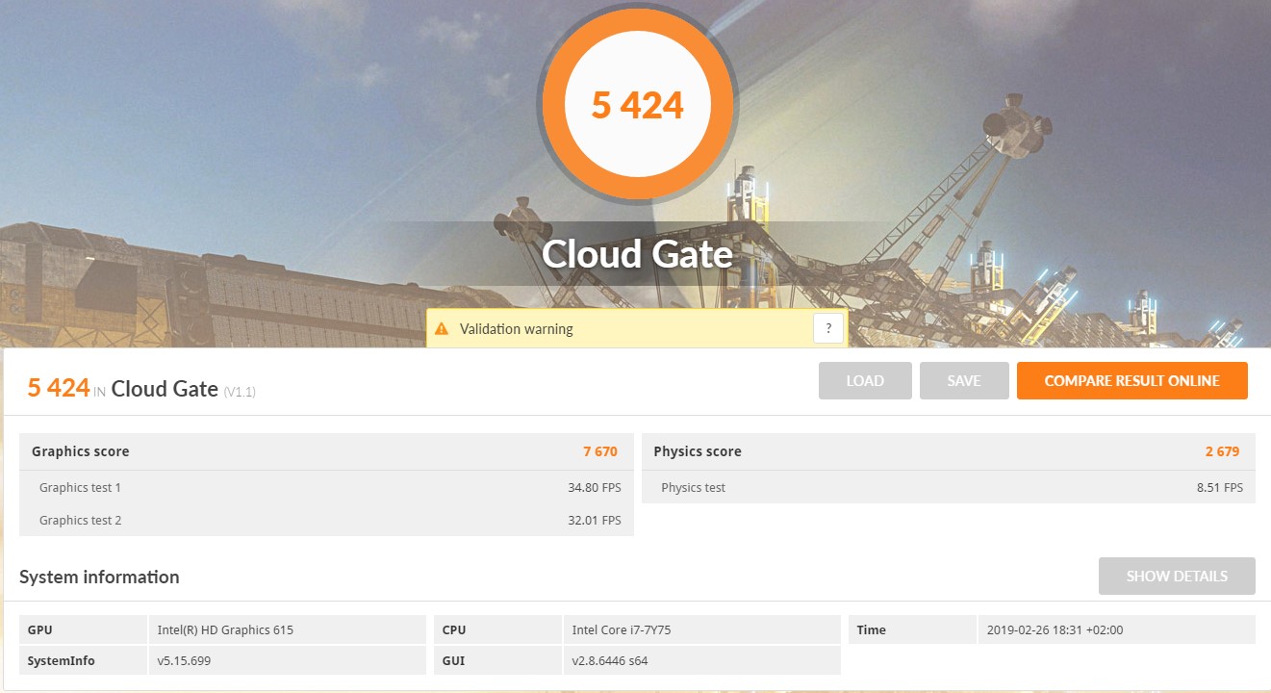The height and width of the screenshot is (693, 1271).
Task: Select the 'Validation warning' message text
Action: click(x=516, y=329)
